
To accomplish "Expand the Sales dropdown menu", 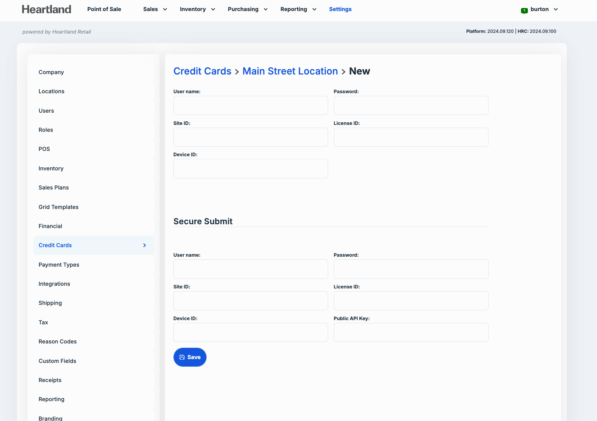I will [155, 9].
